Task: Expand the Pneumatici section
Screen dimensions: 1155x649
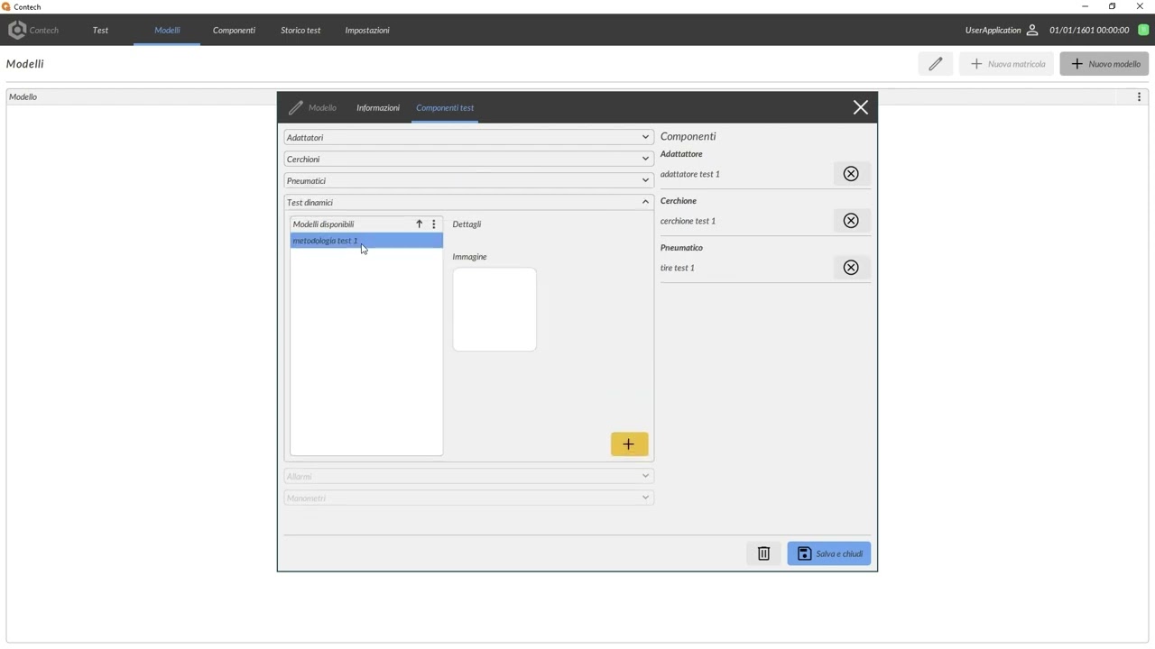Action: [x=468, y=180]
